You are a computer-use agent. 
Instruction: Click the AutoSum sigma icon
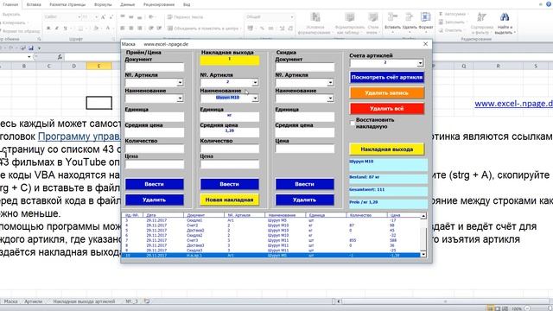pos(441,14)
